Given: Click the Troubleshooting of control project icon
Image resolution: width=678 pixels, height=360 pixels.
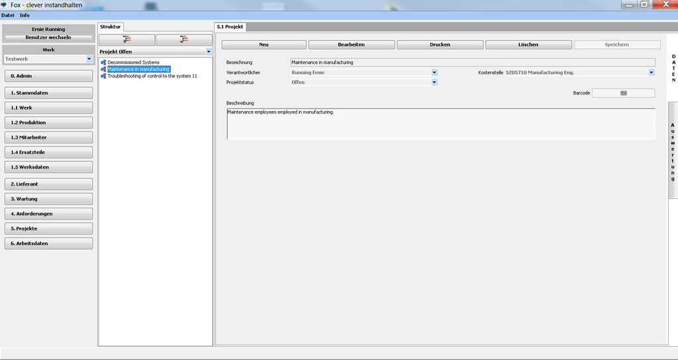Looking at the screenshot, I should pos(103,76).
